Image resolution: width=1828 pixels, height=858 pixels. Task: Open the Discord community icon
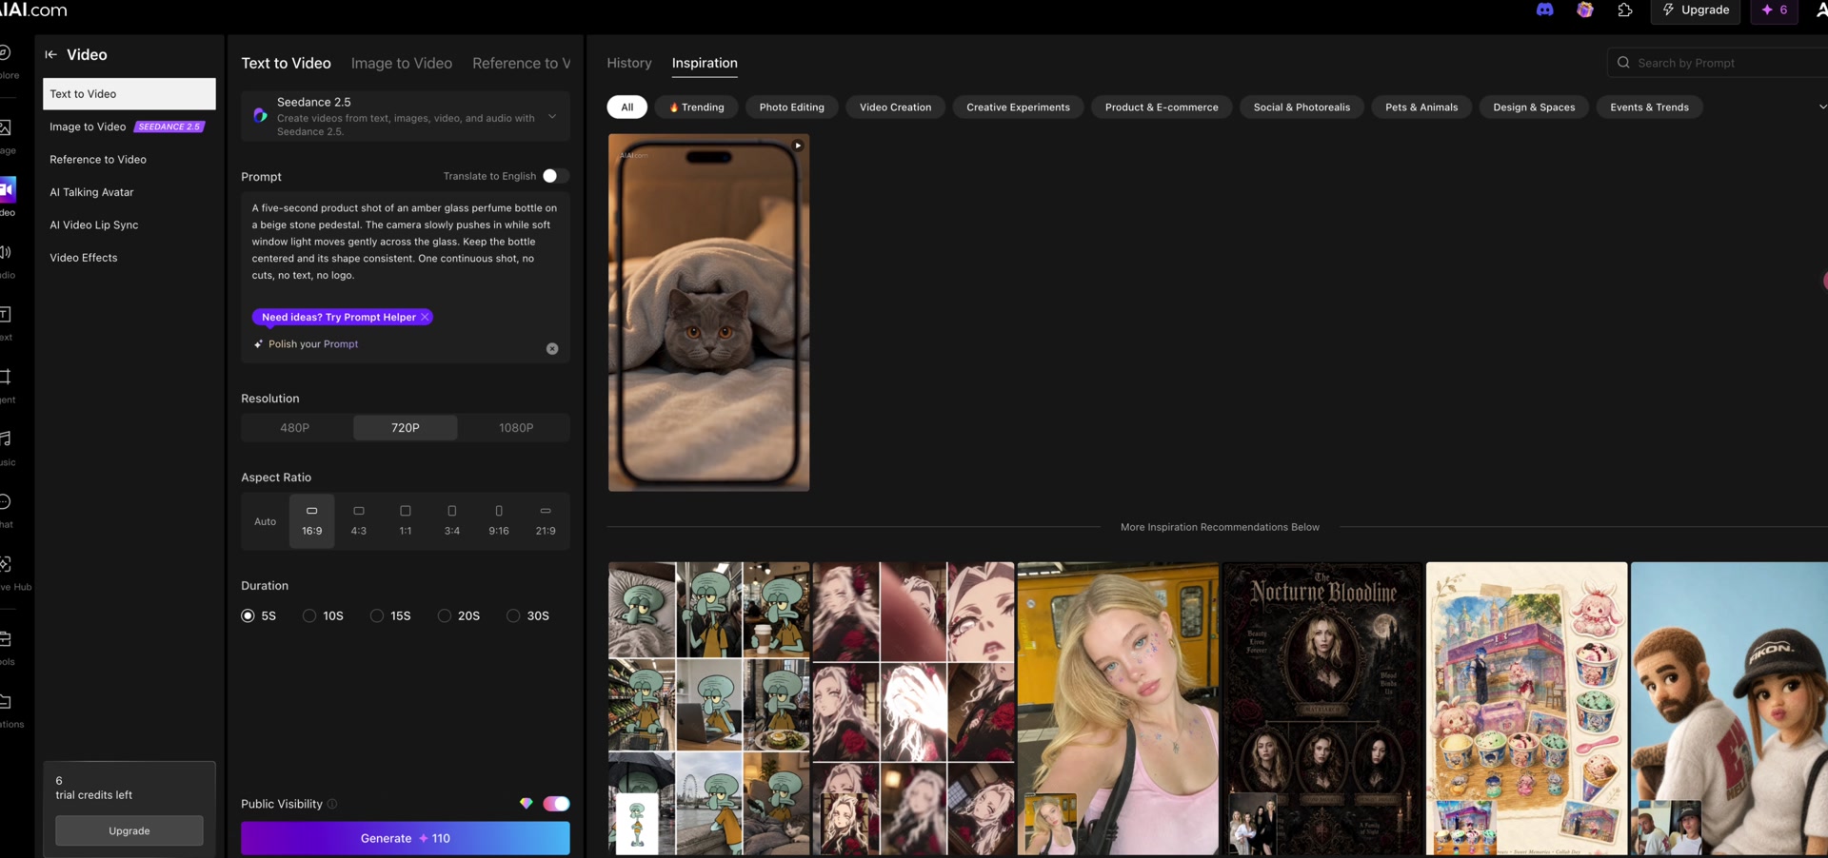1544,10
